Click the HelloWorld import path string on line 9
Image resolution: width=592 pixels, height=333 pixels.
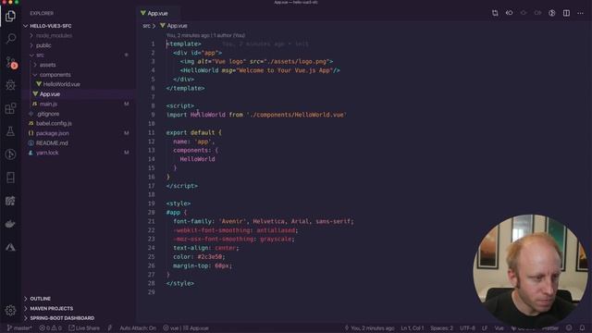coord(297,115)
